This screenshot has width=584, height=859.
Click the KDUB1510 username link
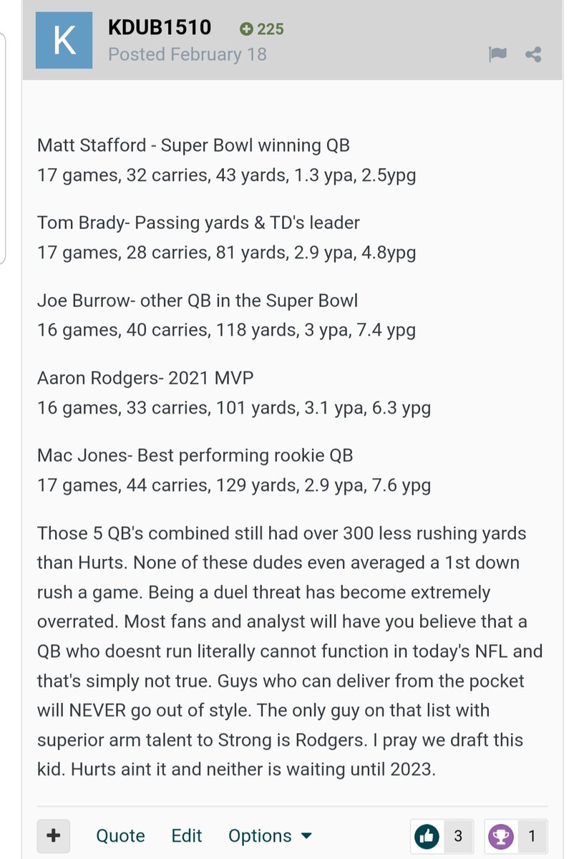point(160,28)
